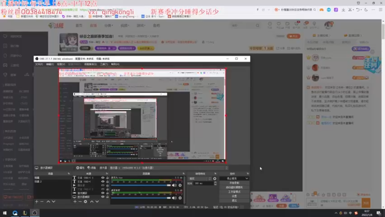This screenshot has width=385, height=217.
Task: Open the OBS 编辑(E) menu
Action: coord(50,64)
